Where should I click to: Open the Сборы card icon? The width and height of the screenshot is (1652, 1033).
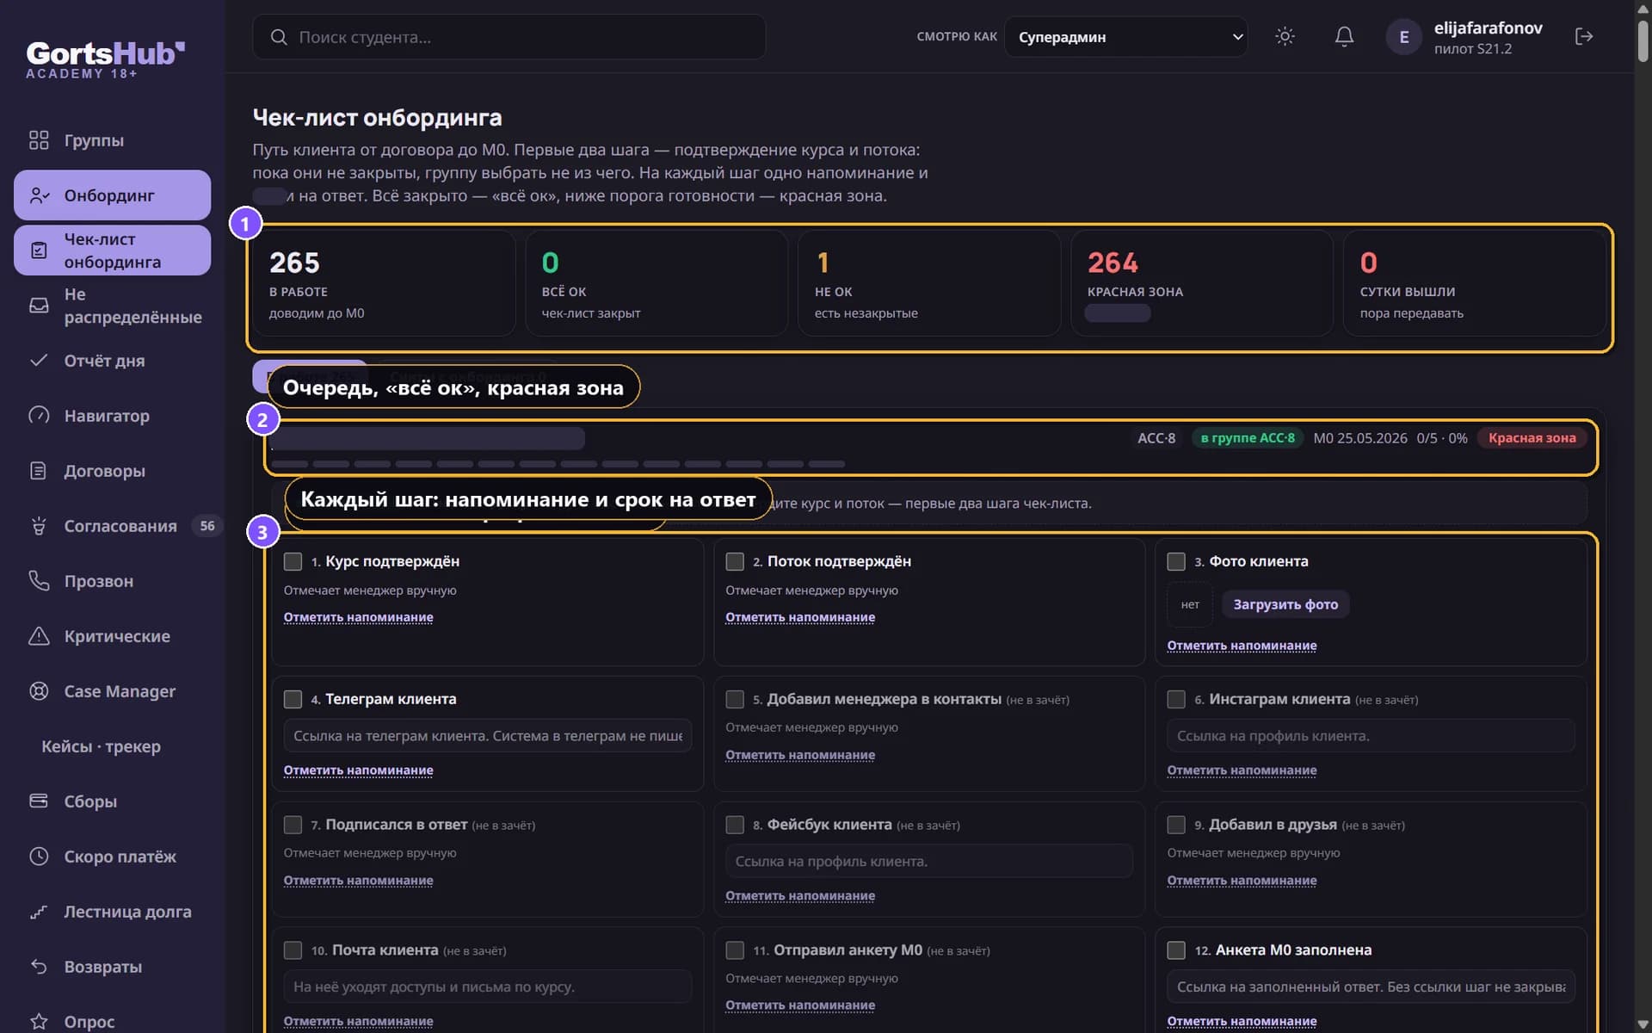coord(39,801)
